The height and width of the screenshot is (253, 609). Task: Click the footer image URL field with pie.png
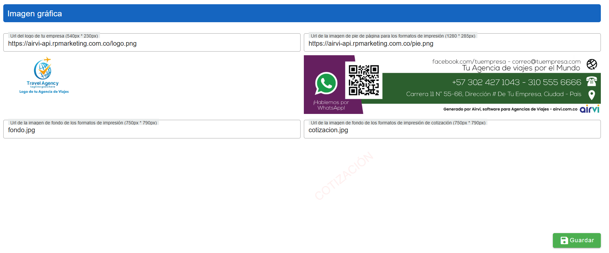point(452,44)
